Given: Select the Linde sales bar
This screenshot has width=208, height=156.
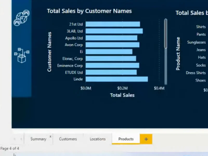Looking at the screenshot, I should pyautogui.click(x=117, y=79).
